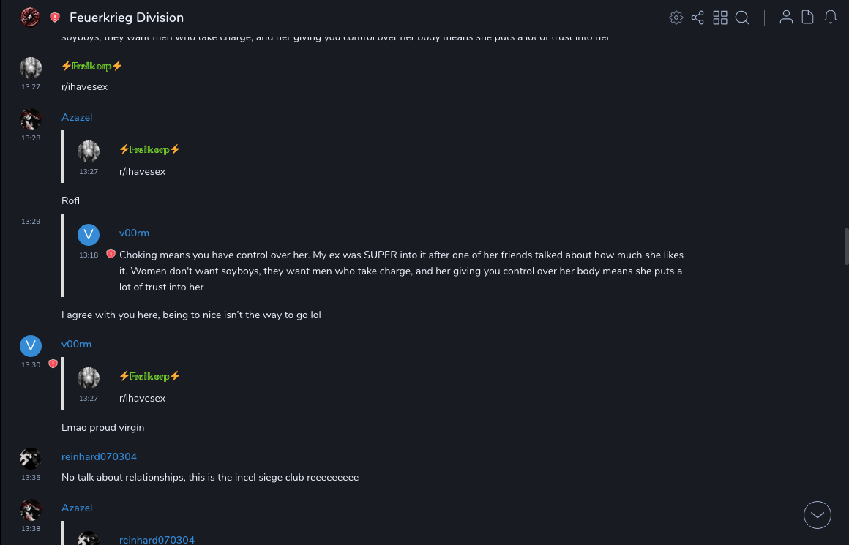The image size is (849, 545).
Task: Click the share icon in header
Action: point(697,18)
